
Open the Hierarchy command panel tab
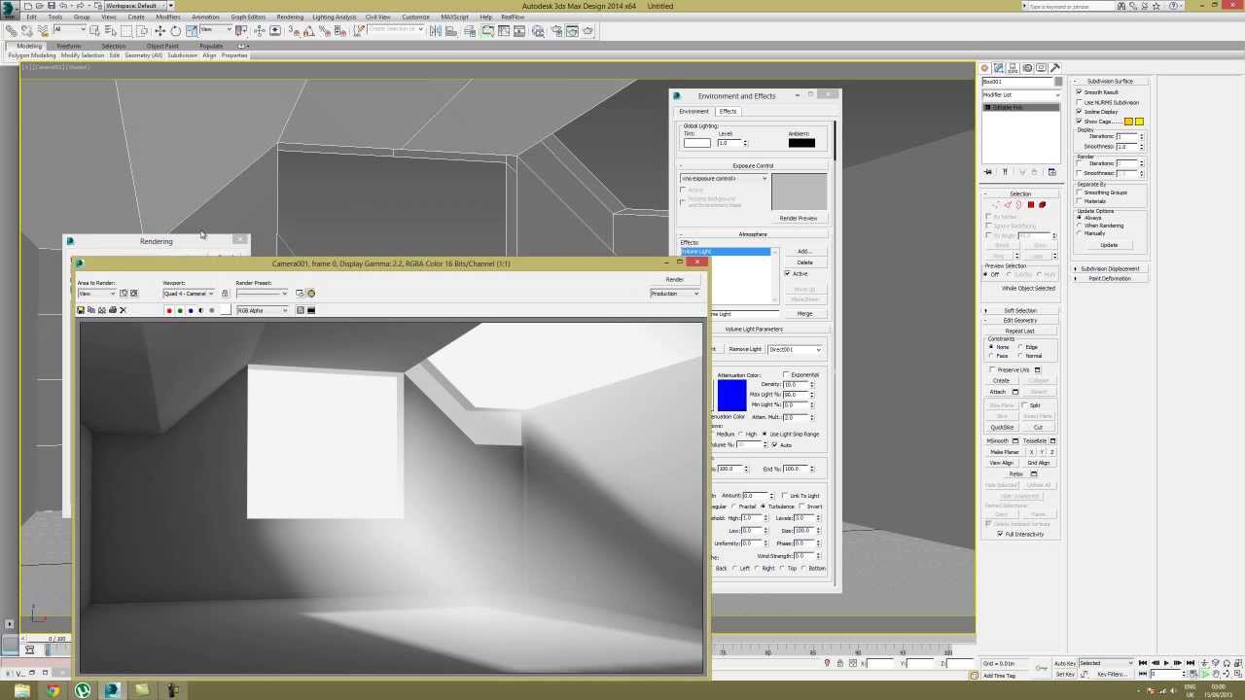(x=1013, y=67)
